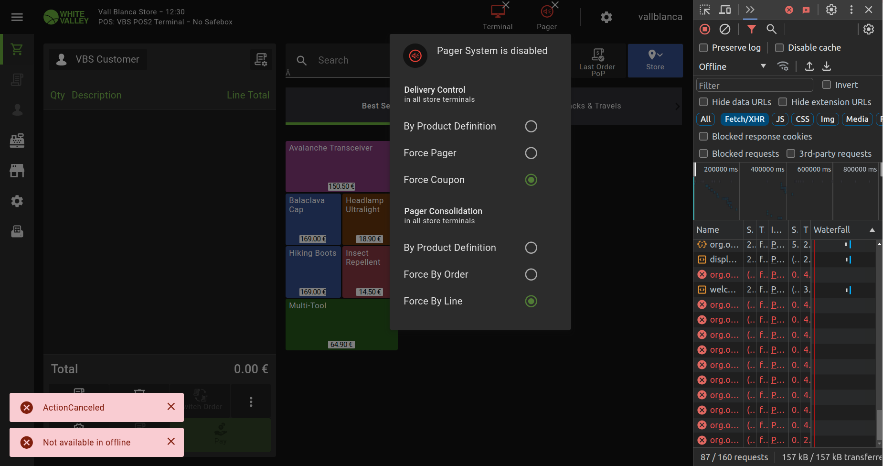Check the Disable cache checkbox

(779, 48)
